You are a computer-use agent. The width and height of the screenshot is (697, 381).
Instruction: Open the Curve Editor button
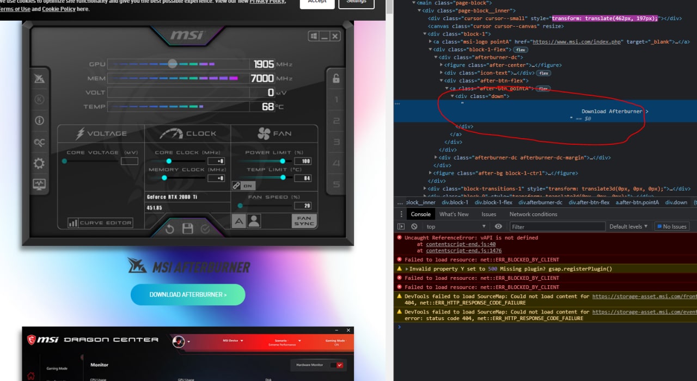(101, 223)
